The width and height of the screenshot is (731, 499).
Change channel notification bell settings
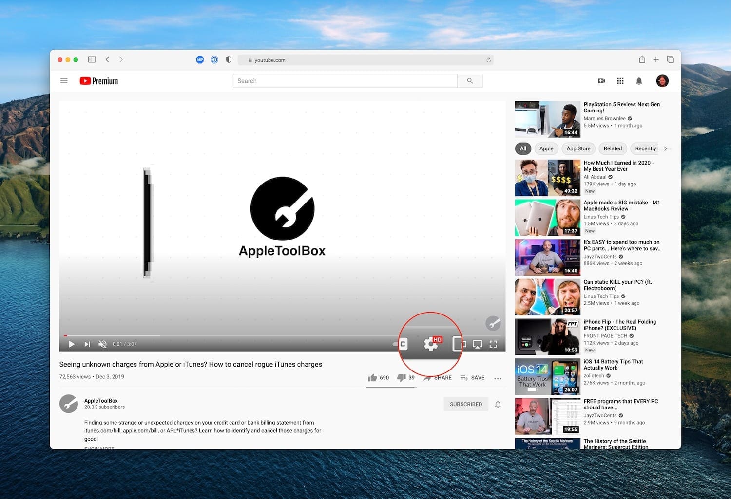point(498,404)
